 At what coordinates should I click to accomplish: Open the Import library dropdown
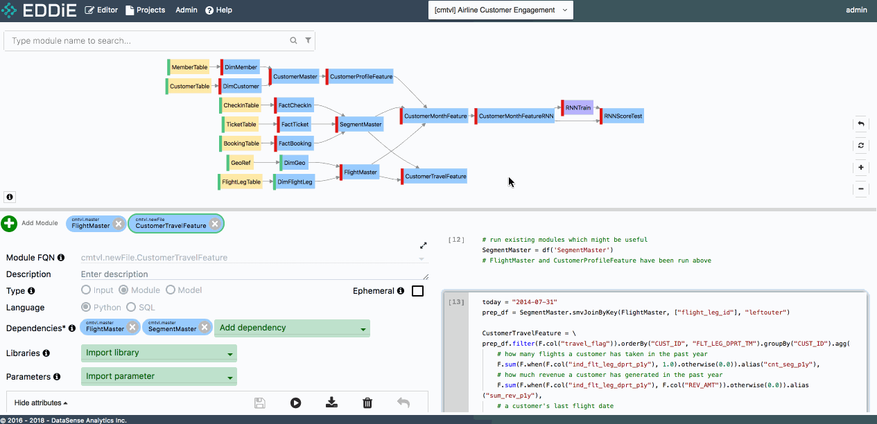click(x=159, y=353)
